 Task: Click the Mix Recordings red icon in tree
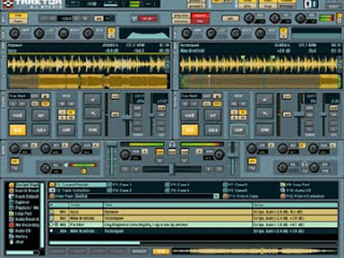click(x=11, y=225)
